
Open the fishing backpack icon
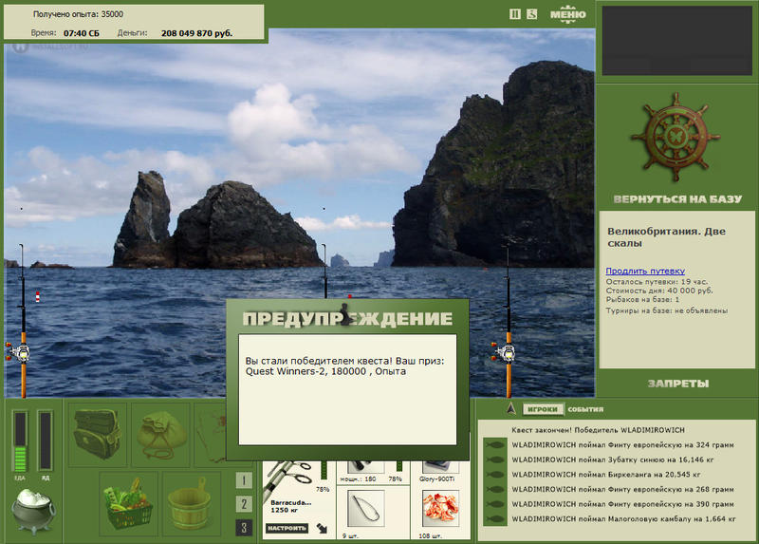coord(98,434)
